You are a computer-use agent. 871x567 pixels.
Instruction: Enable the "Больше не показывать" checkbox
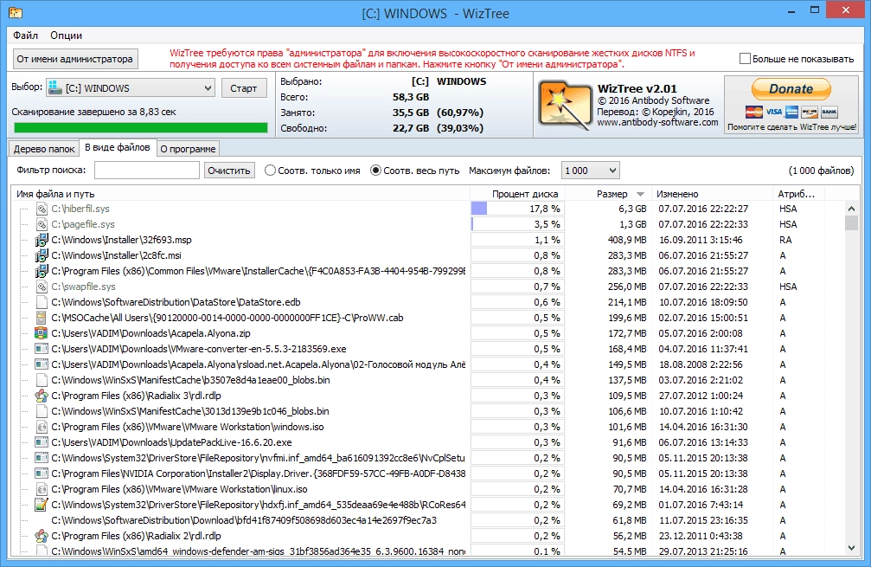[x=745, y=58]
